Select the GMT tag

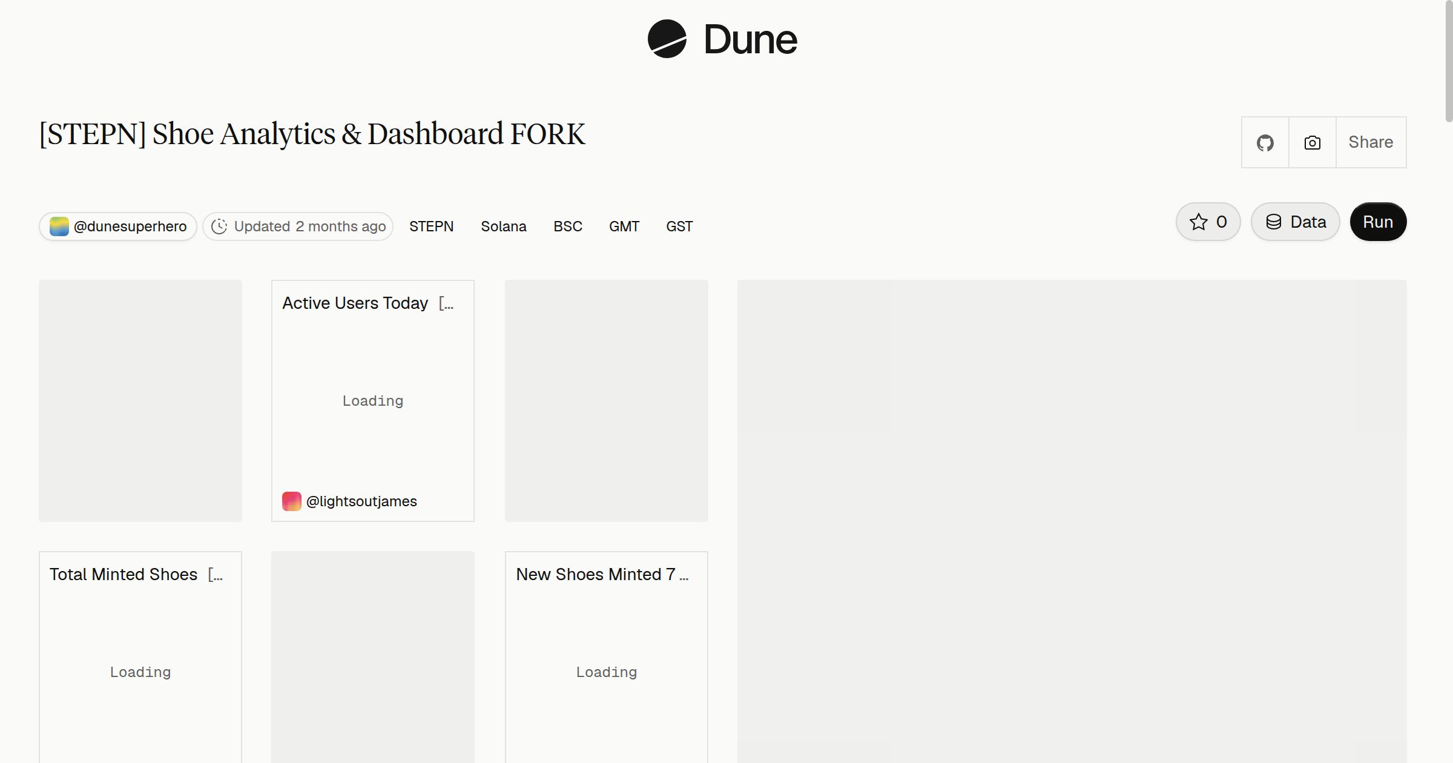(624, 226)
